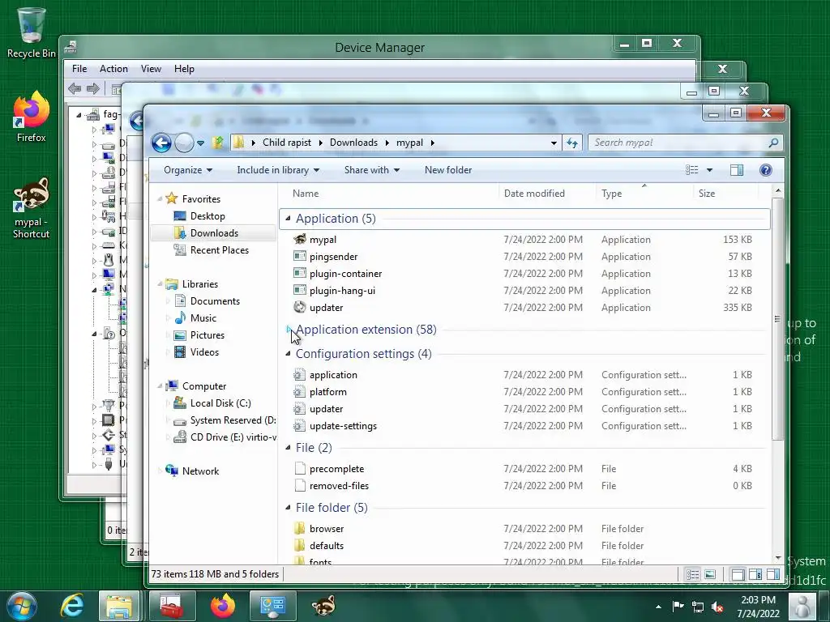Image resolution: width=830 pixels, height=622 pixels.
Task: Open the view options dropdown arrow
Action: pyautogui.click(x=709, y=170)
